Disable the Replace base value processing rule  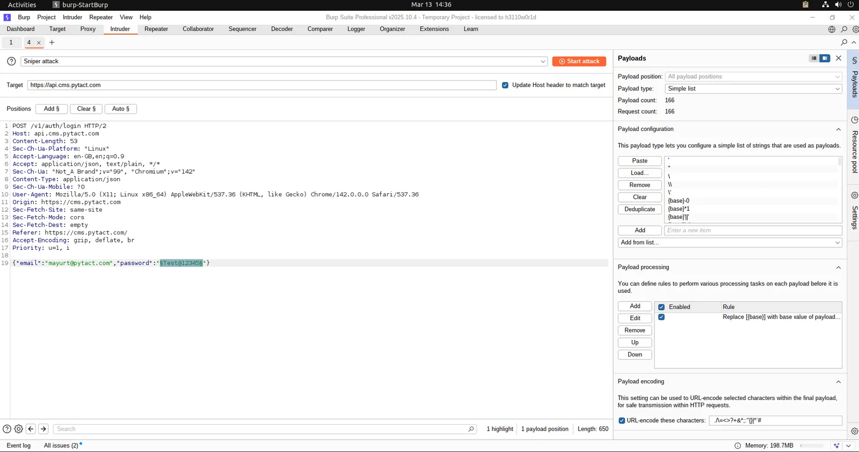661,317
